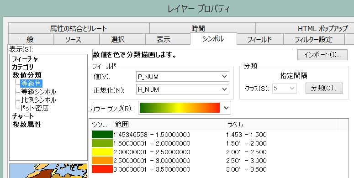The width and height of the screenshot is (354, 178).
Task: Click yellow swatch for 2.001 - 2.500
Action: click(x=102, y=152)
